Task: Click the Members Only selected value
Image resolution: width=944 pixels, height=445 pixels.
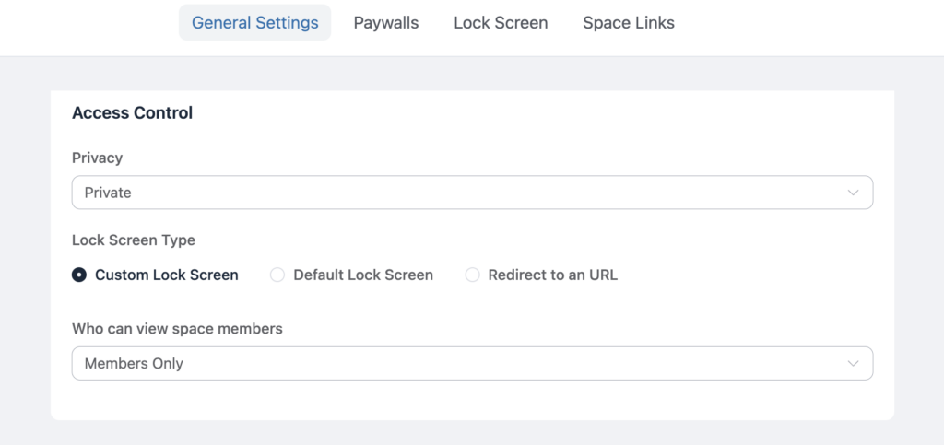Action: [134, 363]
